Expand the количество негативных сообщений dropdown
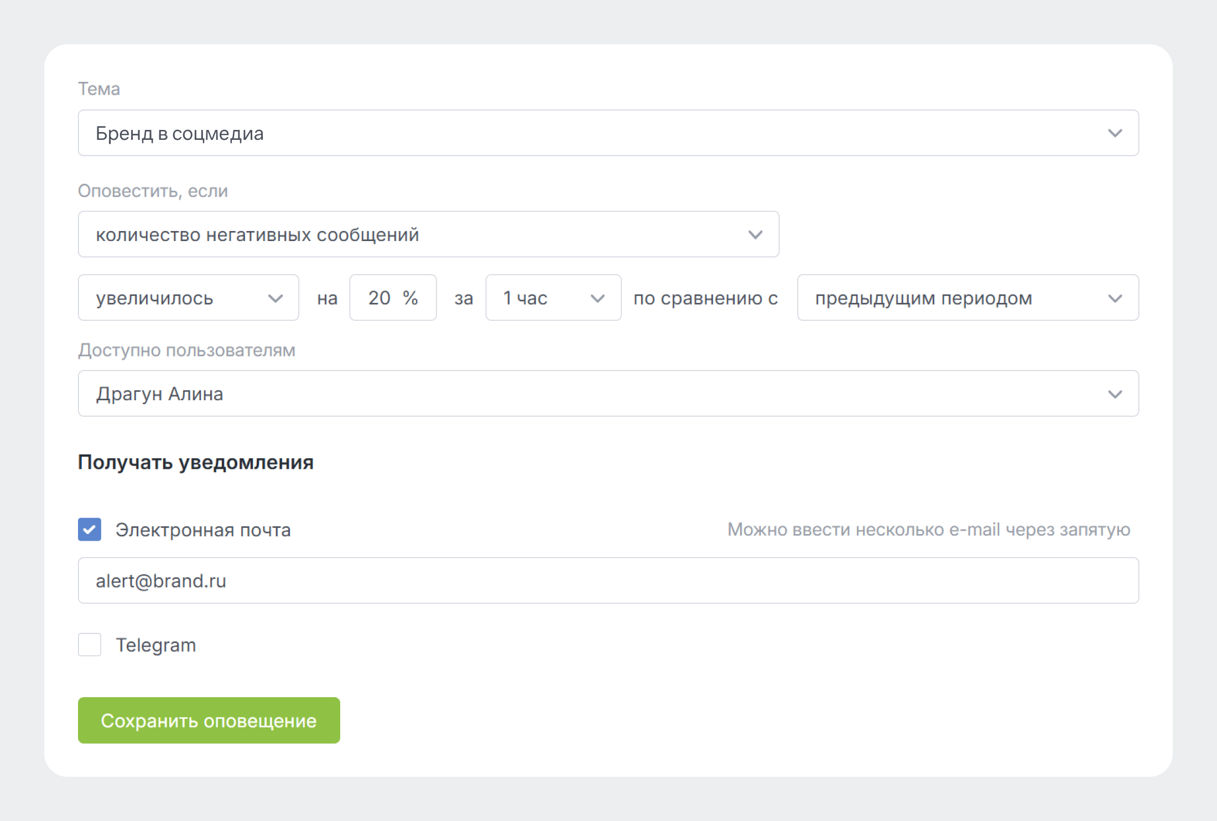Image resolution: width=1217 pixels, height=821 pixels. click(387, 235)
